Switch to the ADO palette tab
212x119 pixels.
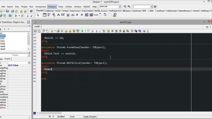pyautogui.click(x=151, y=11)
